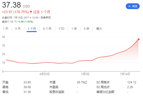Click the red endpoint dot on chart
Image resolution: width=143 pixels, height=96 pixels.
(x=139, y=39)
